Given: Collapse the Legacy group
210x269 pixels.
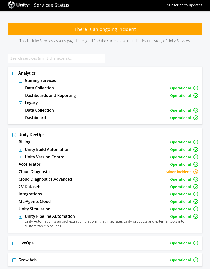Looking at the screenshot, I should pyautogui.click(x=20, y=103).
